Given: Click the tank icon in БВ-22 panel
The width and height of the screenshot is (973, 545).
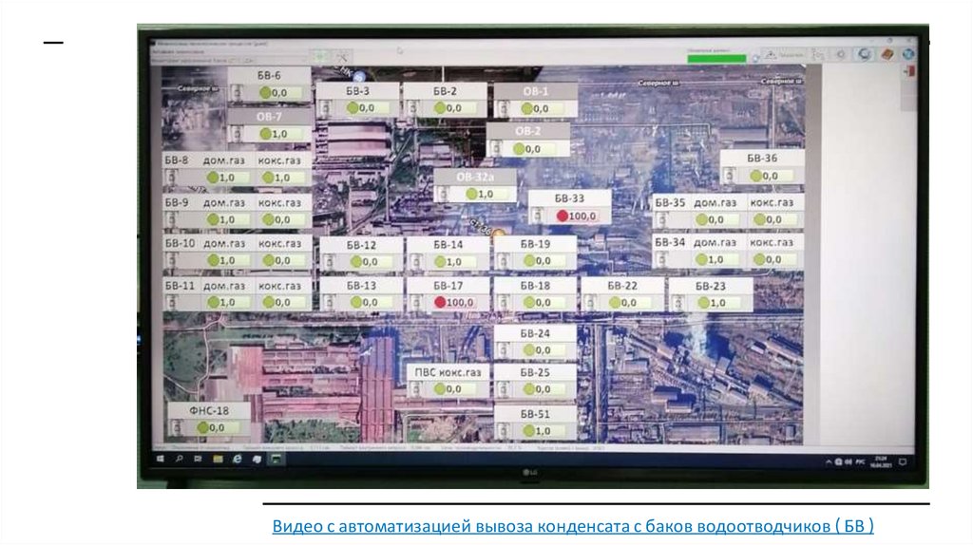Looking at the screenshot, I should 591,303.
